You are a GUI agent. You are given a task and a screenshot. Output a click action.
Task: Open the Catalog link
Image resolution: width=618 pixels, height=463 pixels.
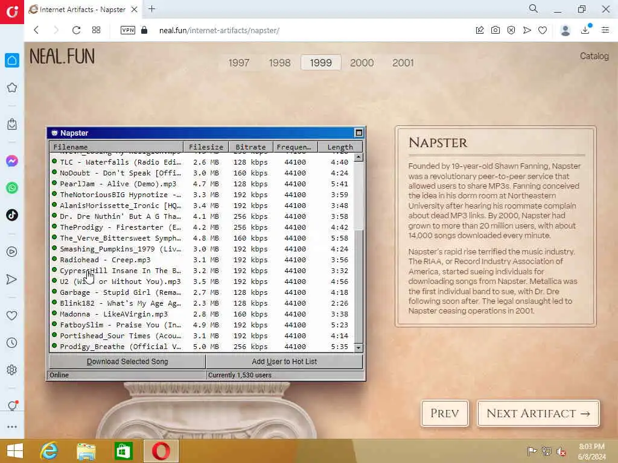click(594, 56)
